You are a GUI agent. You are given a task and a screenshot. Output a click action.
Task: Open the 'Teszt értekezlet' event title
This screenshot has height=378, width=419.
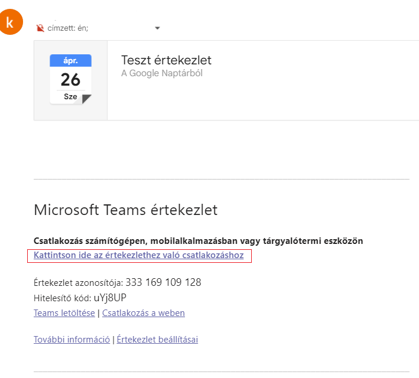[x=166, y=60]
